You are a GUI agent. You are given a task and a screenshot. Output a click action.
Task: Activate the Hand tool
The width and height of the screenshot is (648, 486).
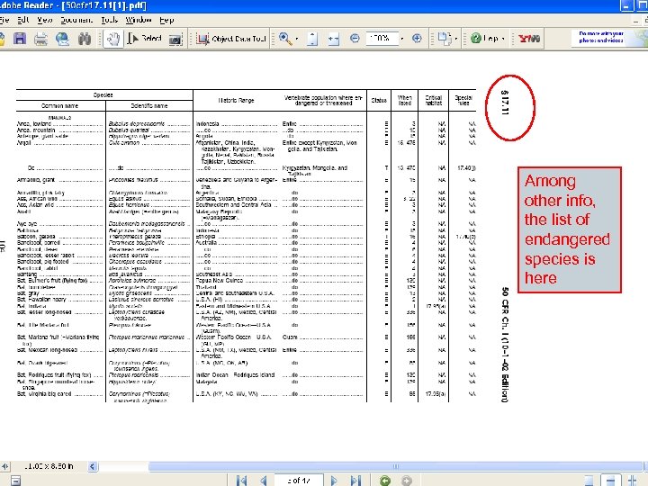point(112,39)
